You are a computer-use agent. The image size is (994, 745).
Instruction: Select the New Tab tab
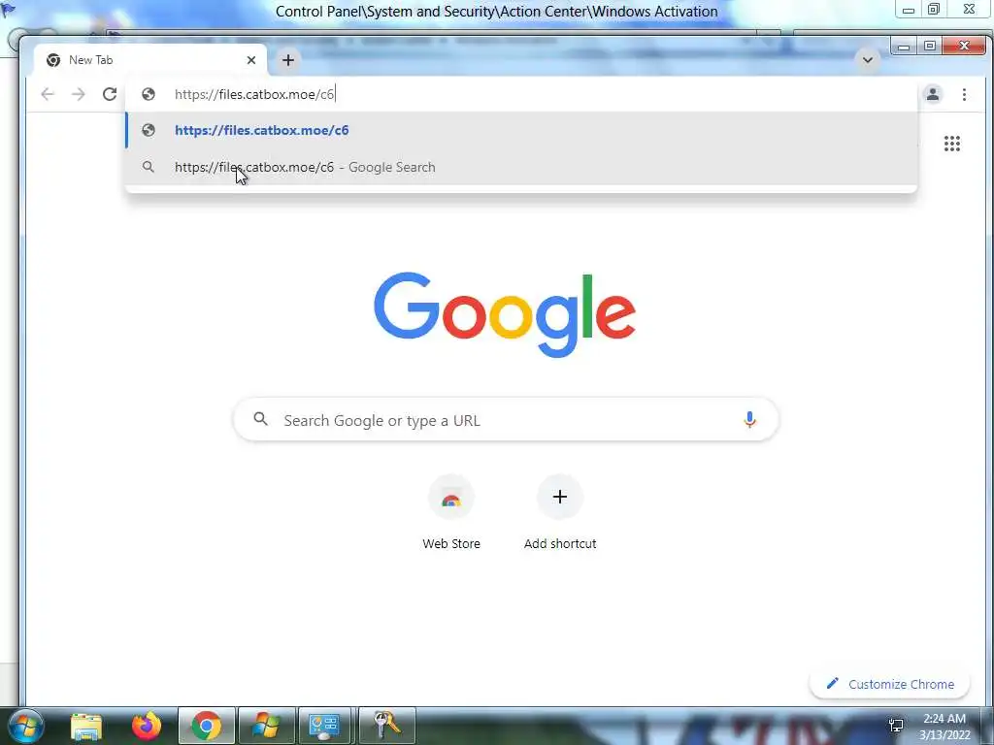click(x=150, y=60)
